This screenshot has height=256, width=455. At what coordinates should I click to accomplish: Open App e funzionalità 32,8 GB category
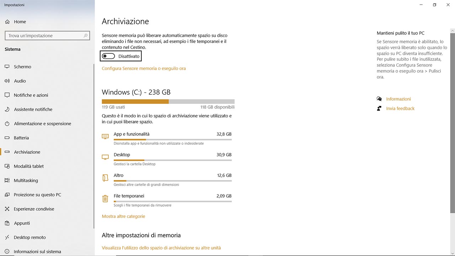coord(167,138)
